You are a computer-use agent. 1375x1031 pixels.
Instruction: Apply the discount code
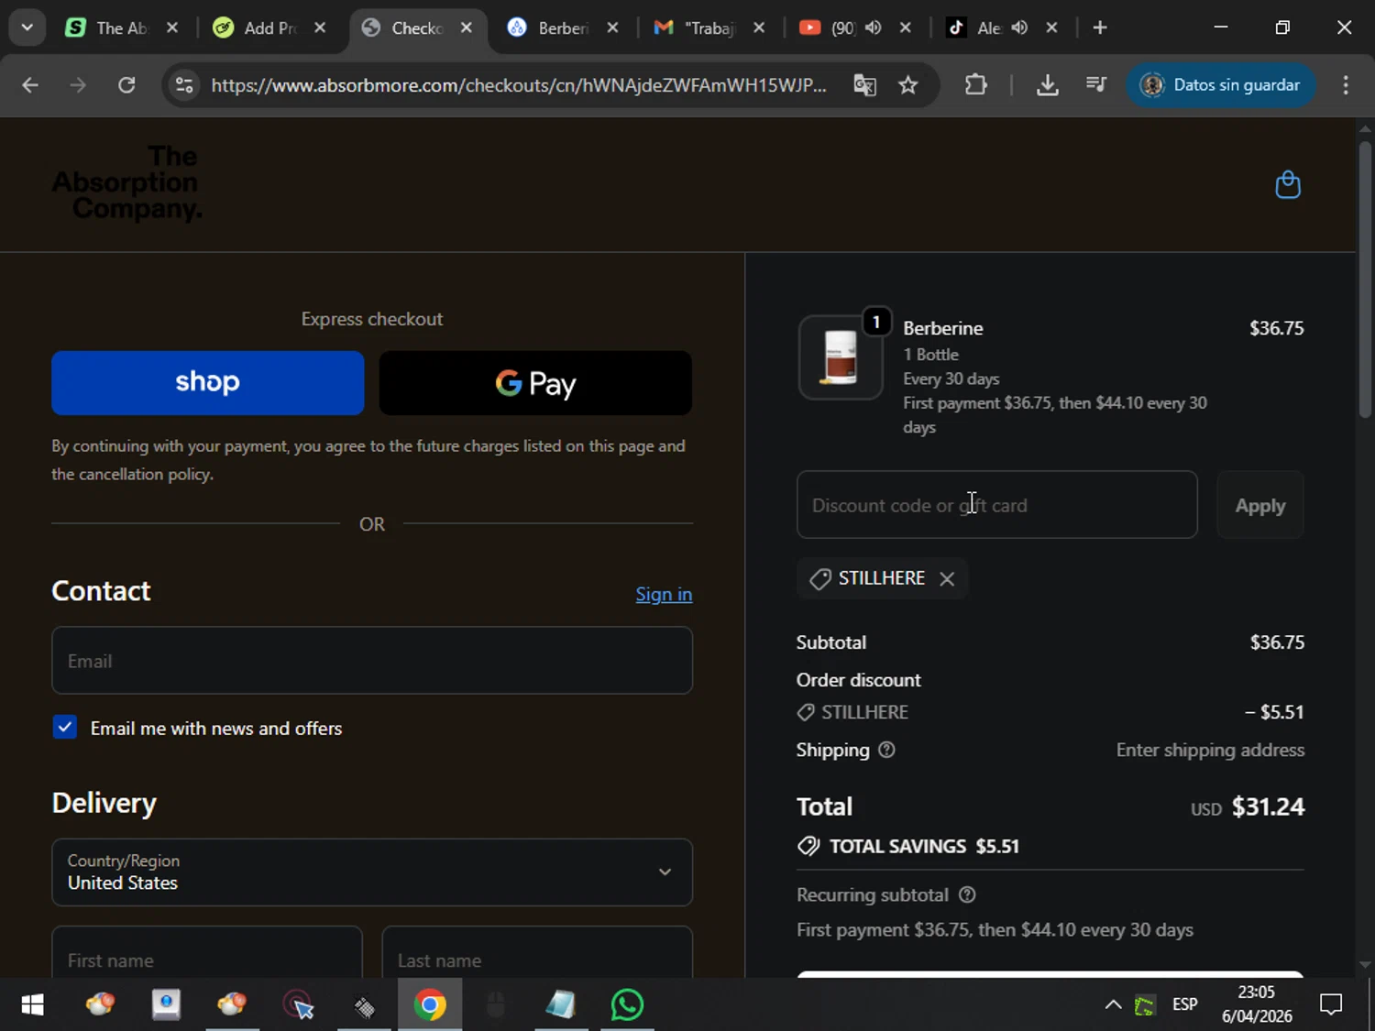(1259, 505)
